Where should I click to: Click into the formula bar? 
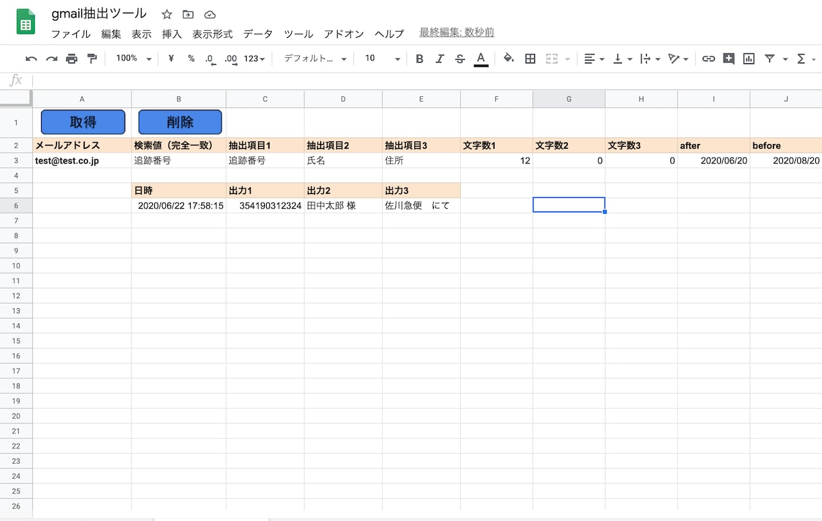coord(427,81)
